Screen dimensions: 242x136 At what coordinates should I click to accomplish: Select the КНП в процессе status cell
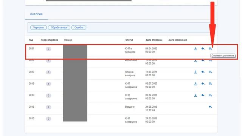pyautogui.click(x=130, y=50)
